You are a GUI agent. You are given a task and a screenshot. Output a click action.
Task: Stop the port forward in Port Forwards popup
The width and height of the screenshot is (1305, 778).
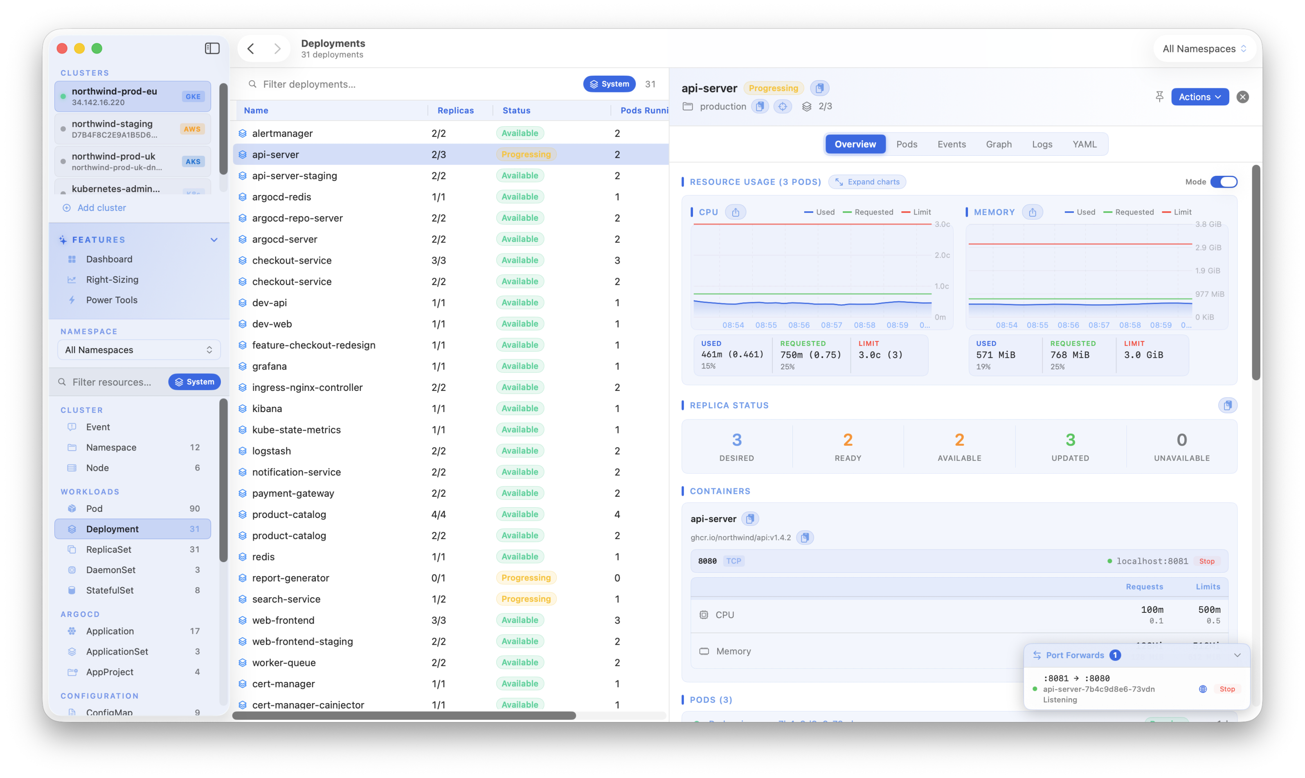tap(1227, 689)
